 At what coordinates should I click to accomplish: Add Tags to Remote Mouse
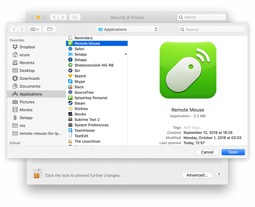tap(193, 128)
